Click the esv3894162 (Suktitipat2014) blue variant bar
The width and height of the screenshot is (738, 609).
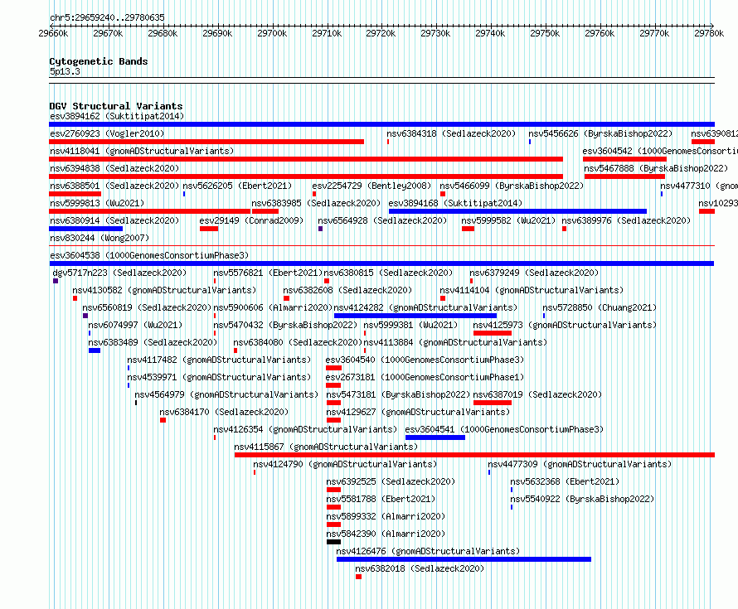click(381, 124)
